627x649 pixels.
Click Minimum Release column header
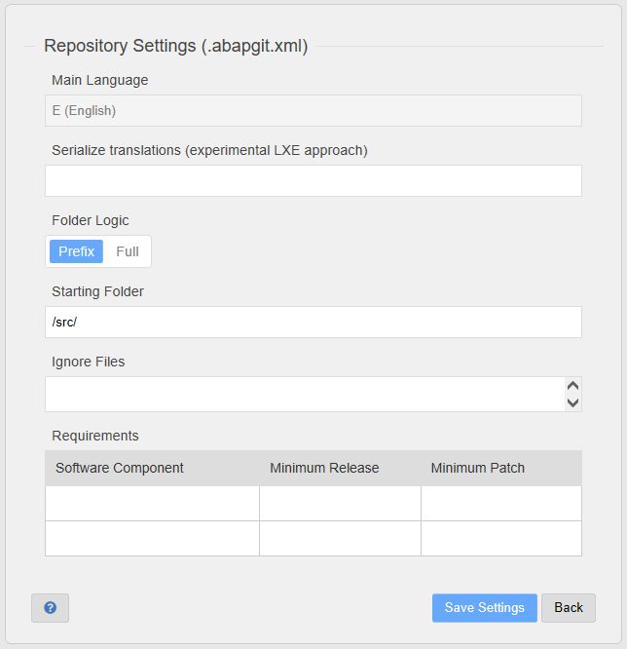(324, 468)
